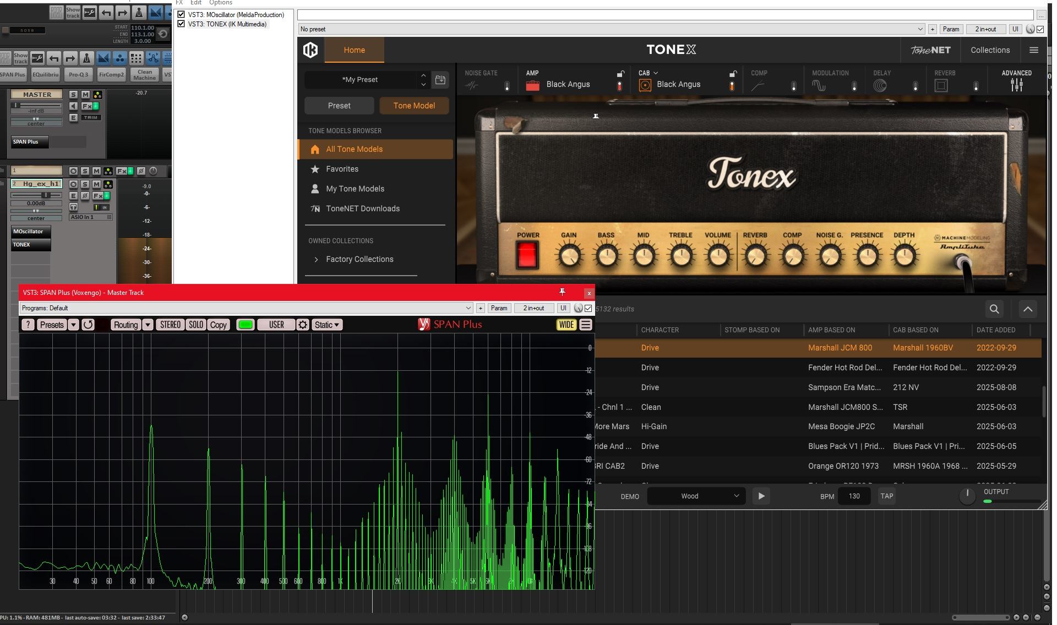Image resolution: width=1057 pixels, height=625 pixels.
Task: Click the SPAN Plus reset arrow icon
Action: [88, 325]
